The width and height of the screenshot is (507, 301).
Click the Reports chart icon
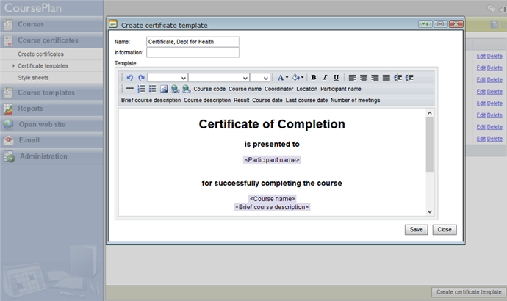click(x=8, y=109)
